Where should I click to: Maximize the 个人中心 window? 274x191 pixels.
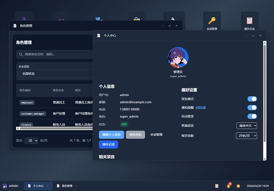(253, 36)
